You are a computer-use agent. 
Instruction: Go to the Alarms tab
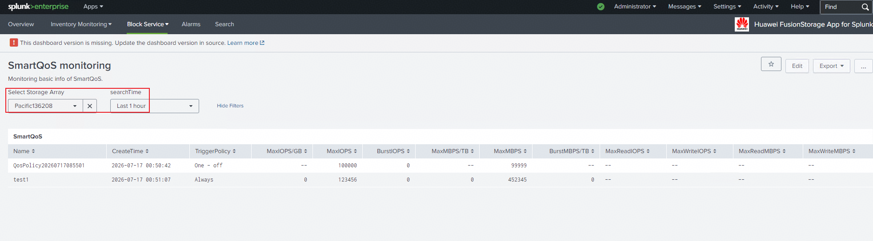(x=191, y=24)
